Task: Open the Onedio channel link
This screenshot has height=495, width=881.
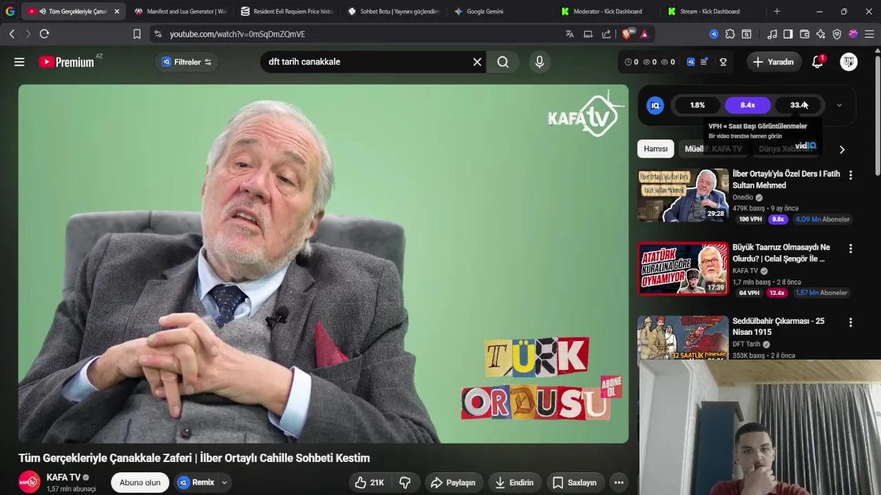Action: [743, 197]
